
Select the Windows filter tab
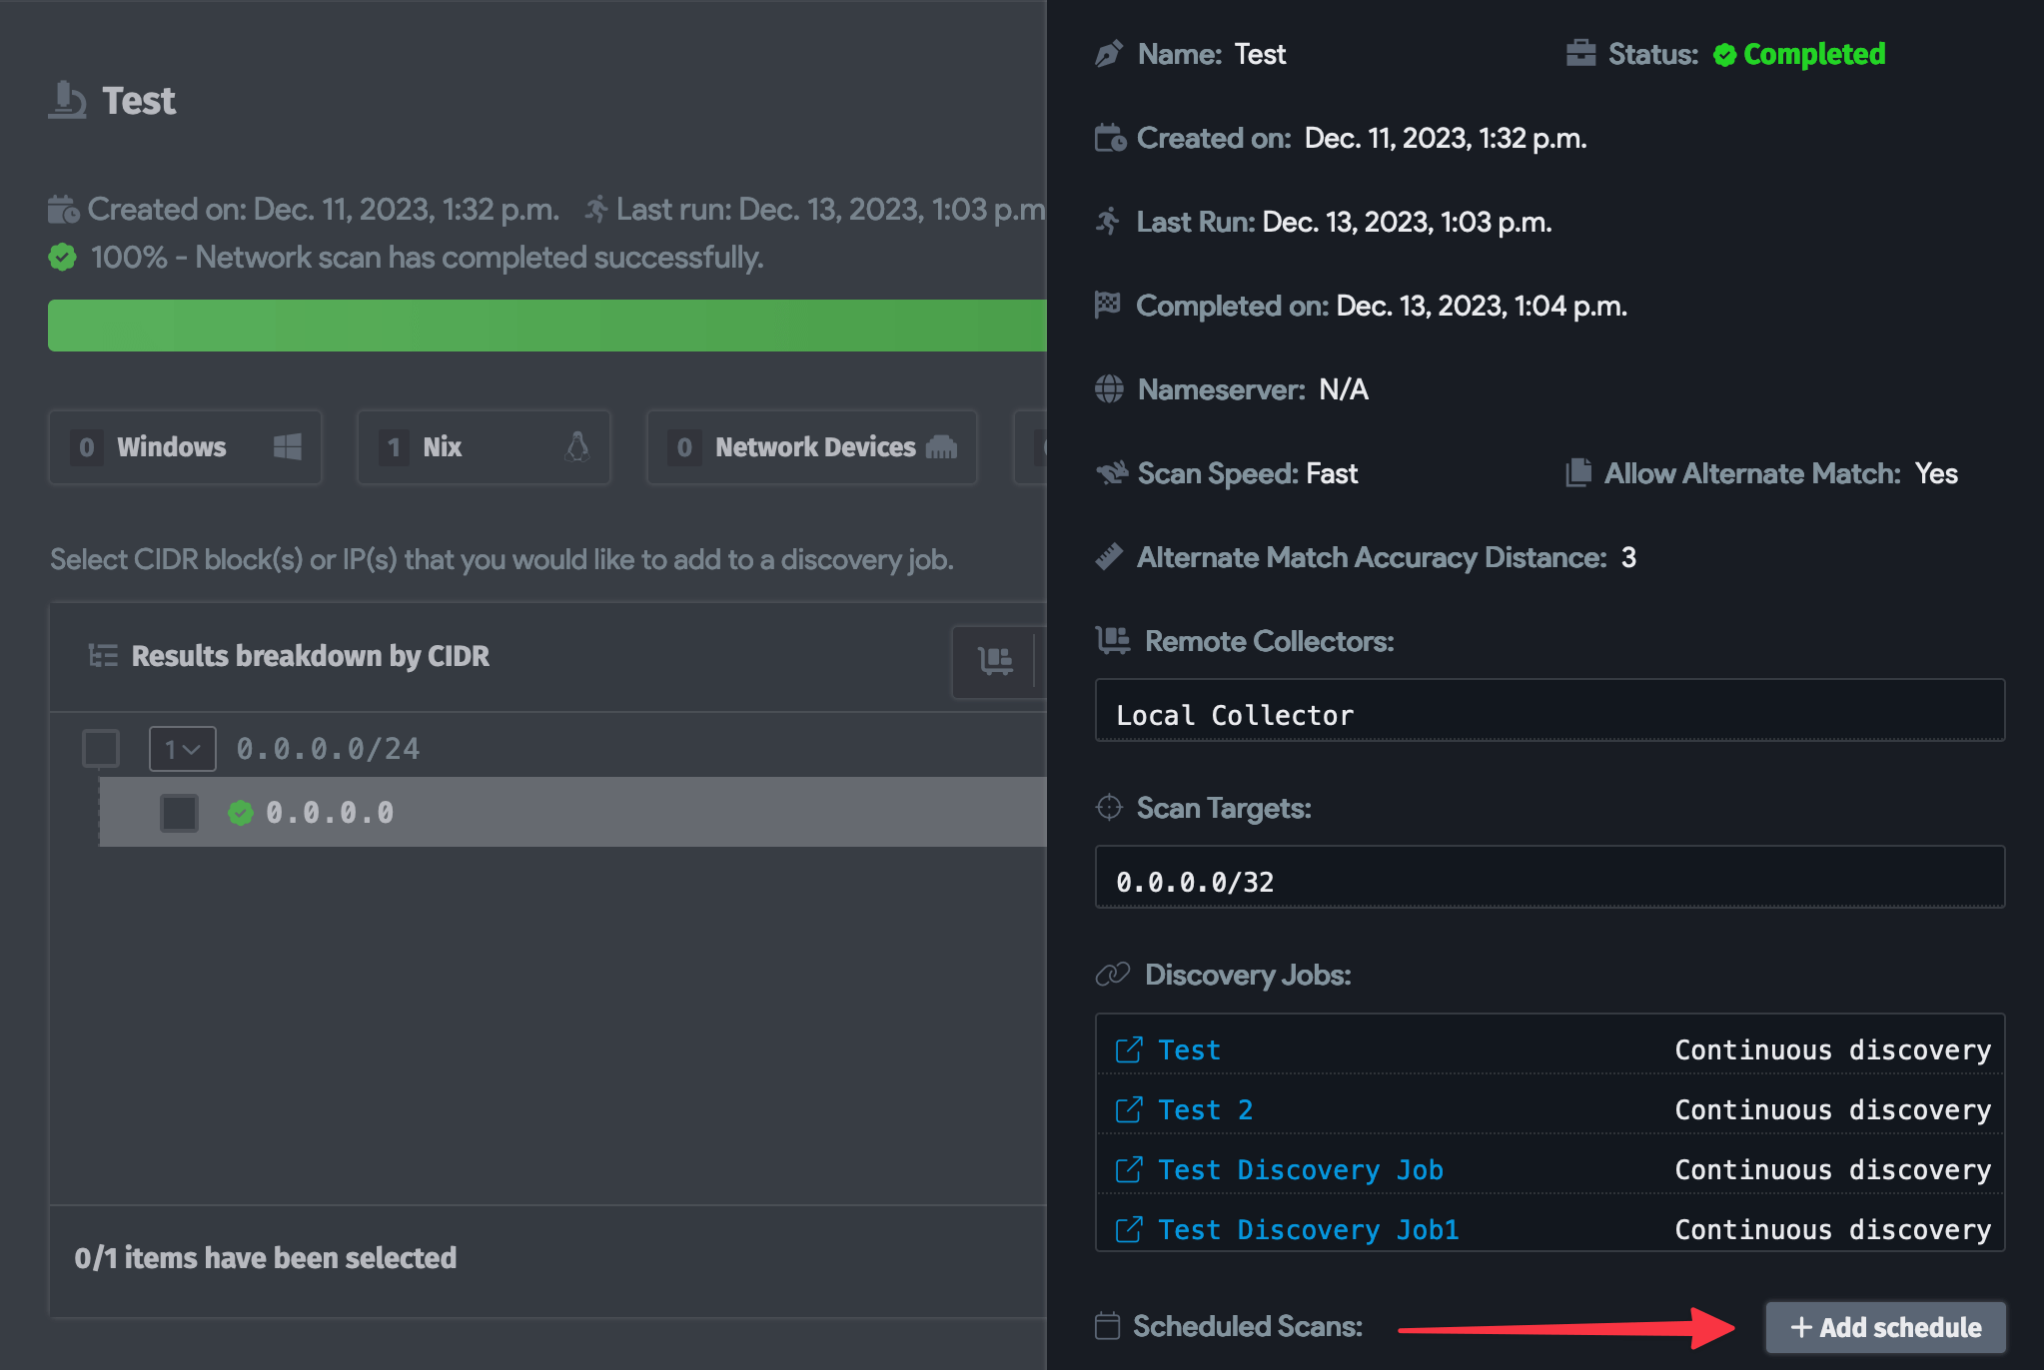pos(185,447)
